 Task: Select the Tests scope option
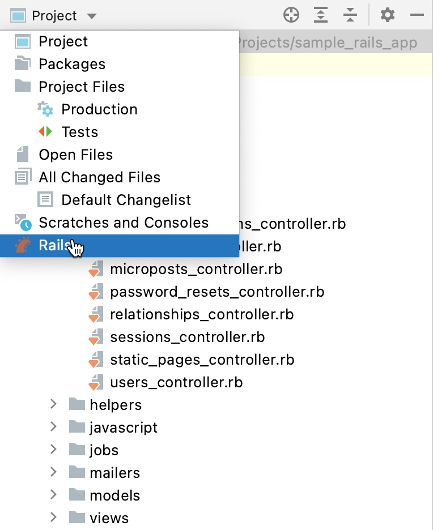pos(79,132)
